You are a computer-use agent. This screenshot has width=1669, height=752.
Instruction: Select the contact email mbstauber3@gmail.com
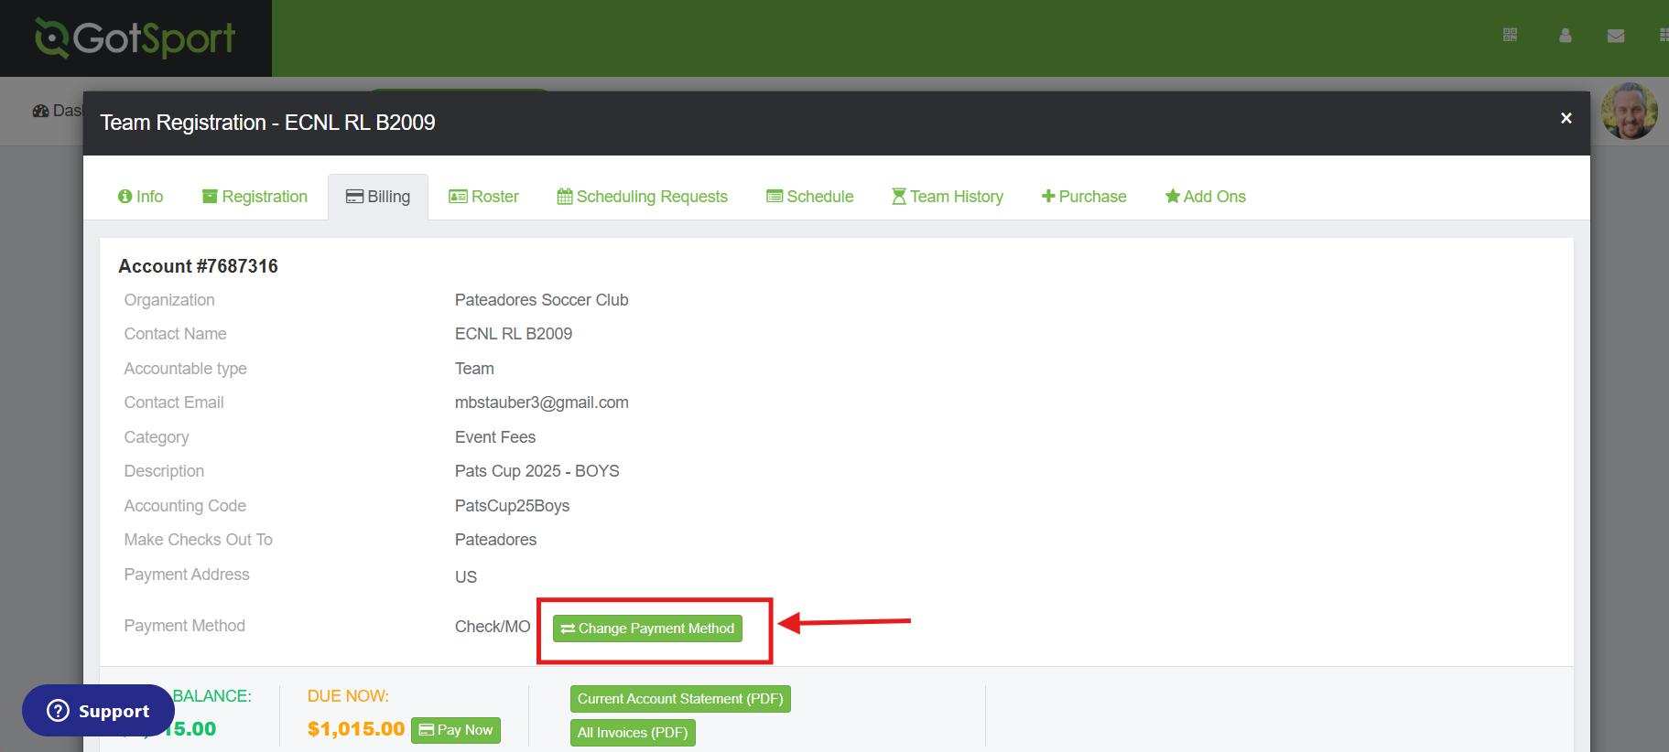pyautogui.click(x=542, y=403)
